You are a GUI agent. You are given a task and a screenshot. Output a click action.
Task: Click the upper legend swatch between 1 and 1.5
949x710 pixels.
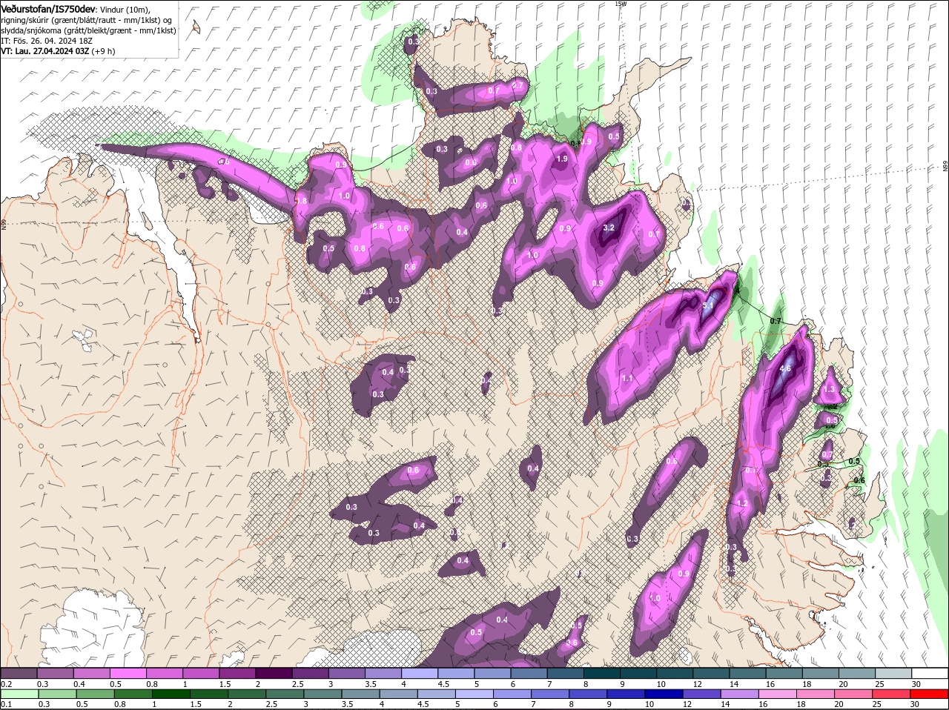pyautogui.click(x=200, y=673)
